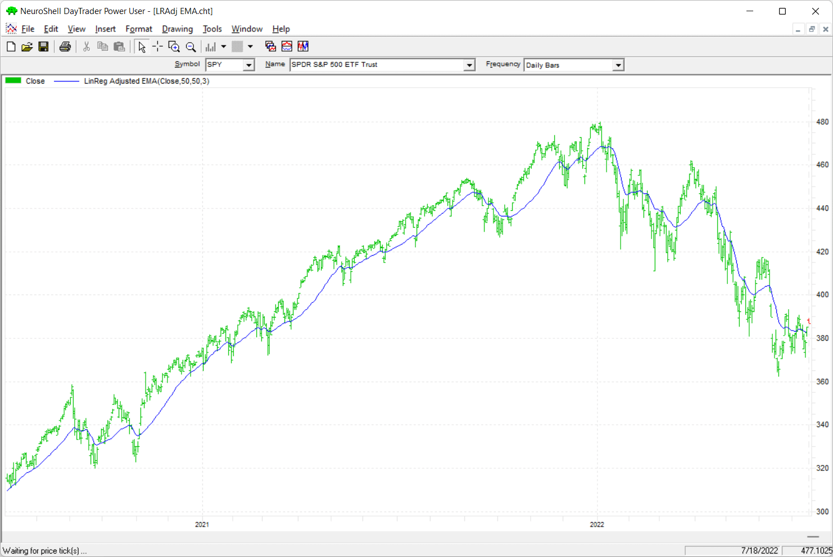Viewport: 833px width, 557px height.
Task: Open the fill pattern dropdown arrow
Action: click(251, 47)
